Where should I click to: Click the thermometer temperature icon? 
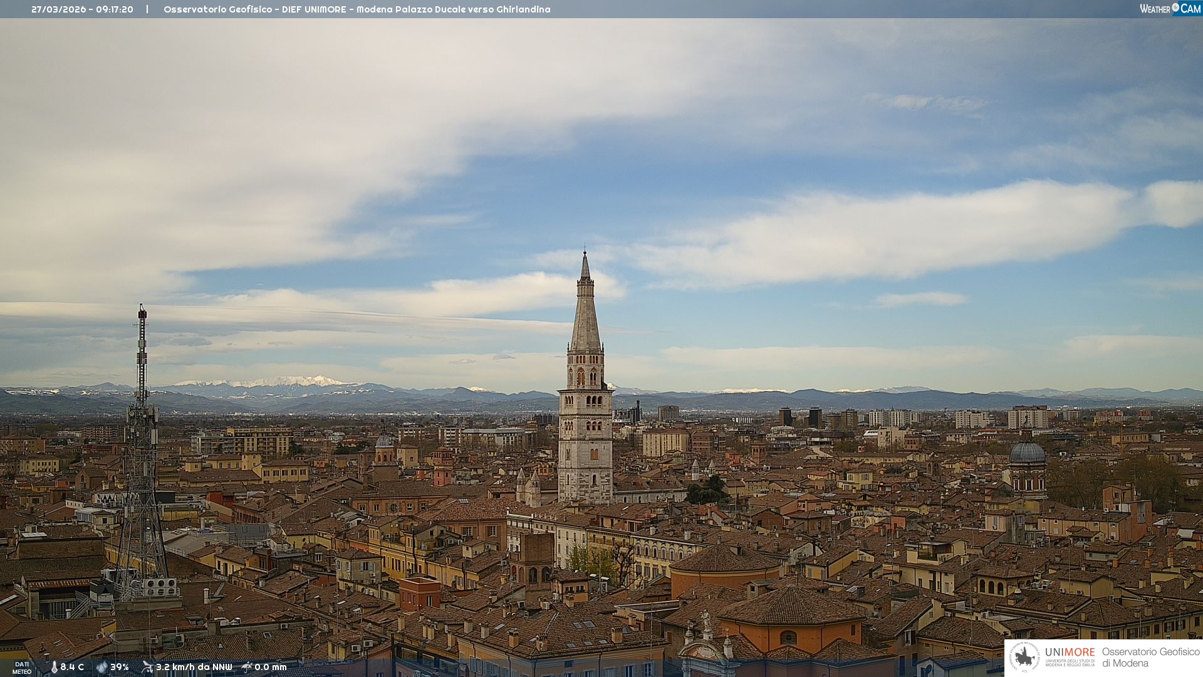tap(54, 667)
